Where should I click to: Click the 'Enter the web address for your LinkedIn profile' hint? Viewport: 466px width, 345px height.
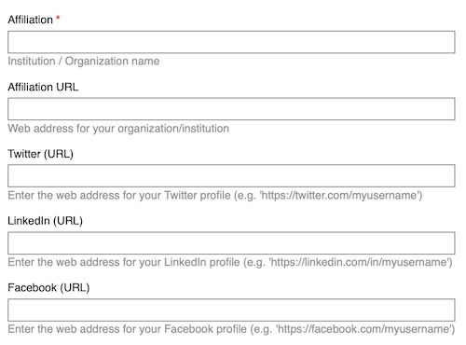[124, 262]
